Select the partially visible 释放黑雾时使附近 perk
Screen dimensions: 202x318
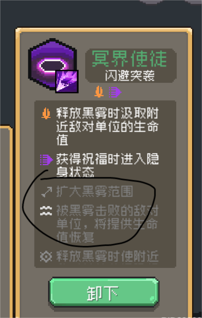pos(107,257)
